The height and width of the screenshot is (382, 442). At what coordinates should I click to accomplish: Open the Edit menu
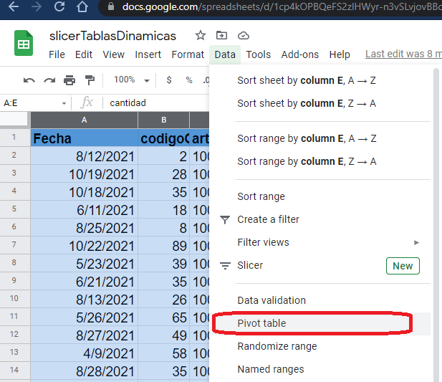(x=83, y=54)
